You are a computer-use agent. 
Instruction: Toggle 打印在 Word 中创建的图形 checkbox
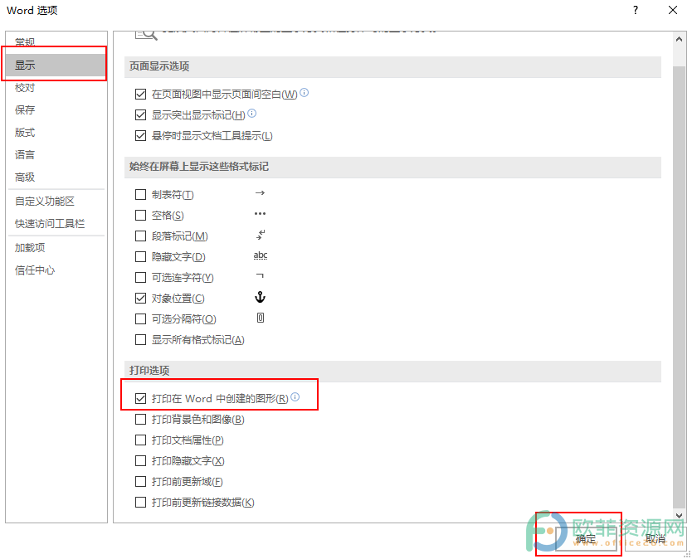click(x=140, y=398)
